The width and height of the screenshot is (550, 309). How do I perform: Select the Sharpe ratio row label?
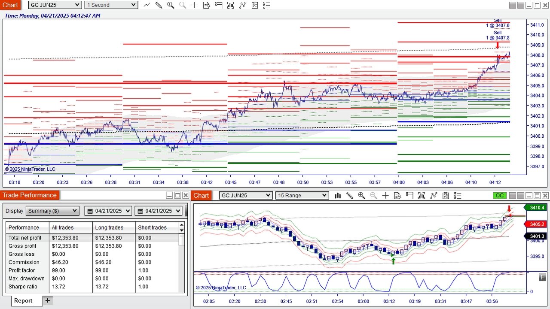(23, 287)
